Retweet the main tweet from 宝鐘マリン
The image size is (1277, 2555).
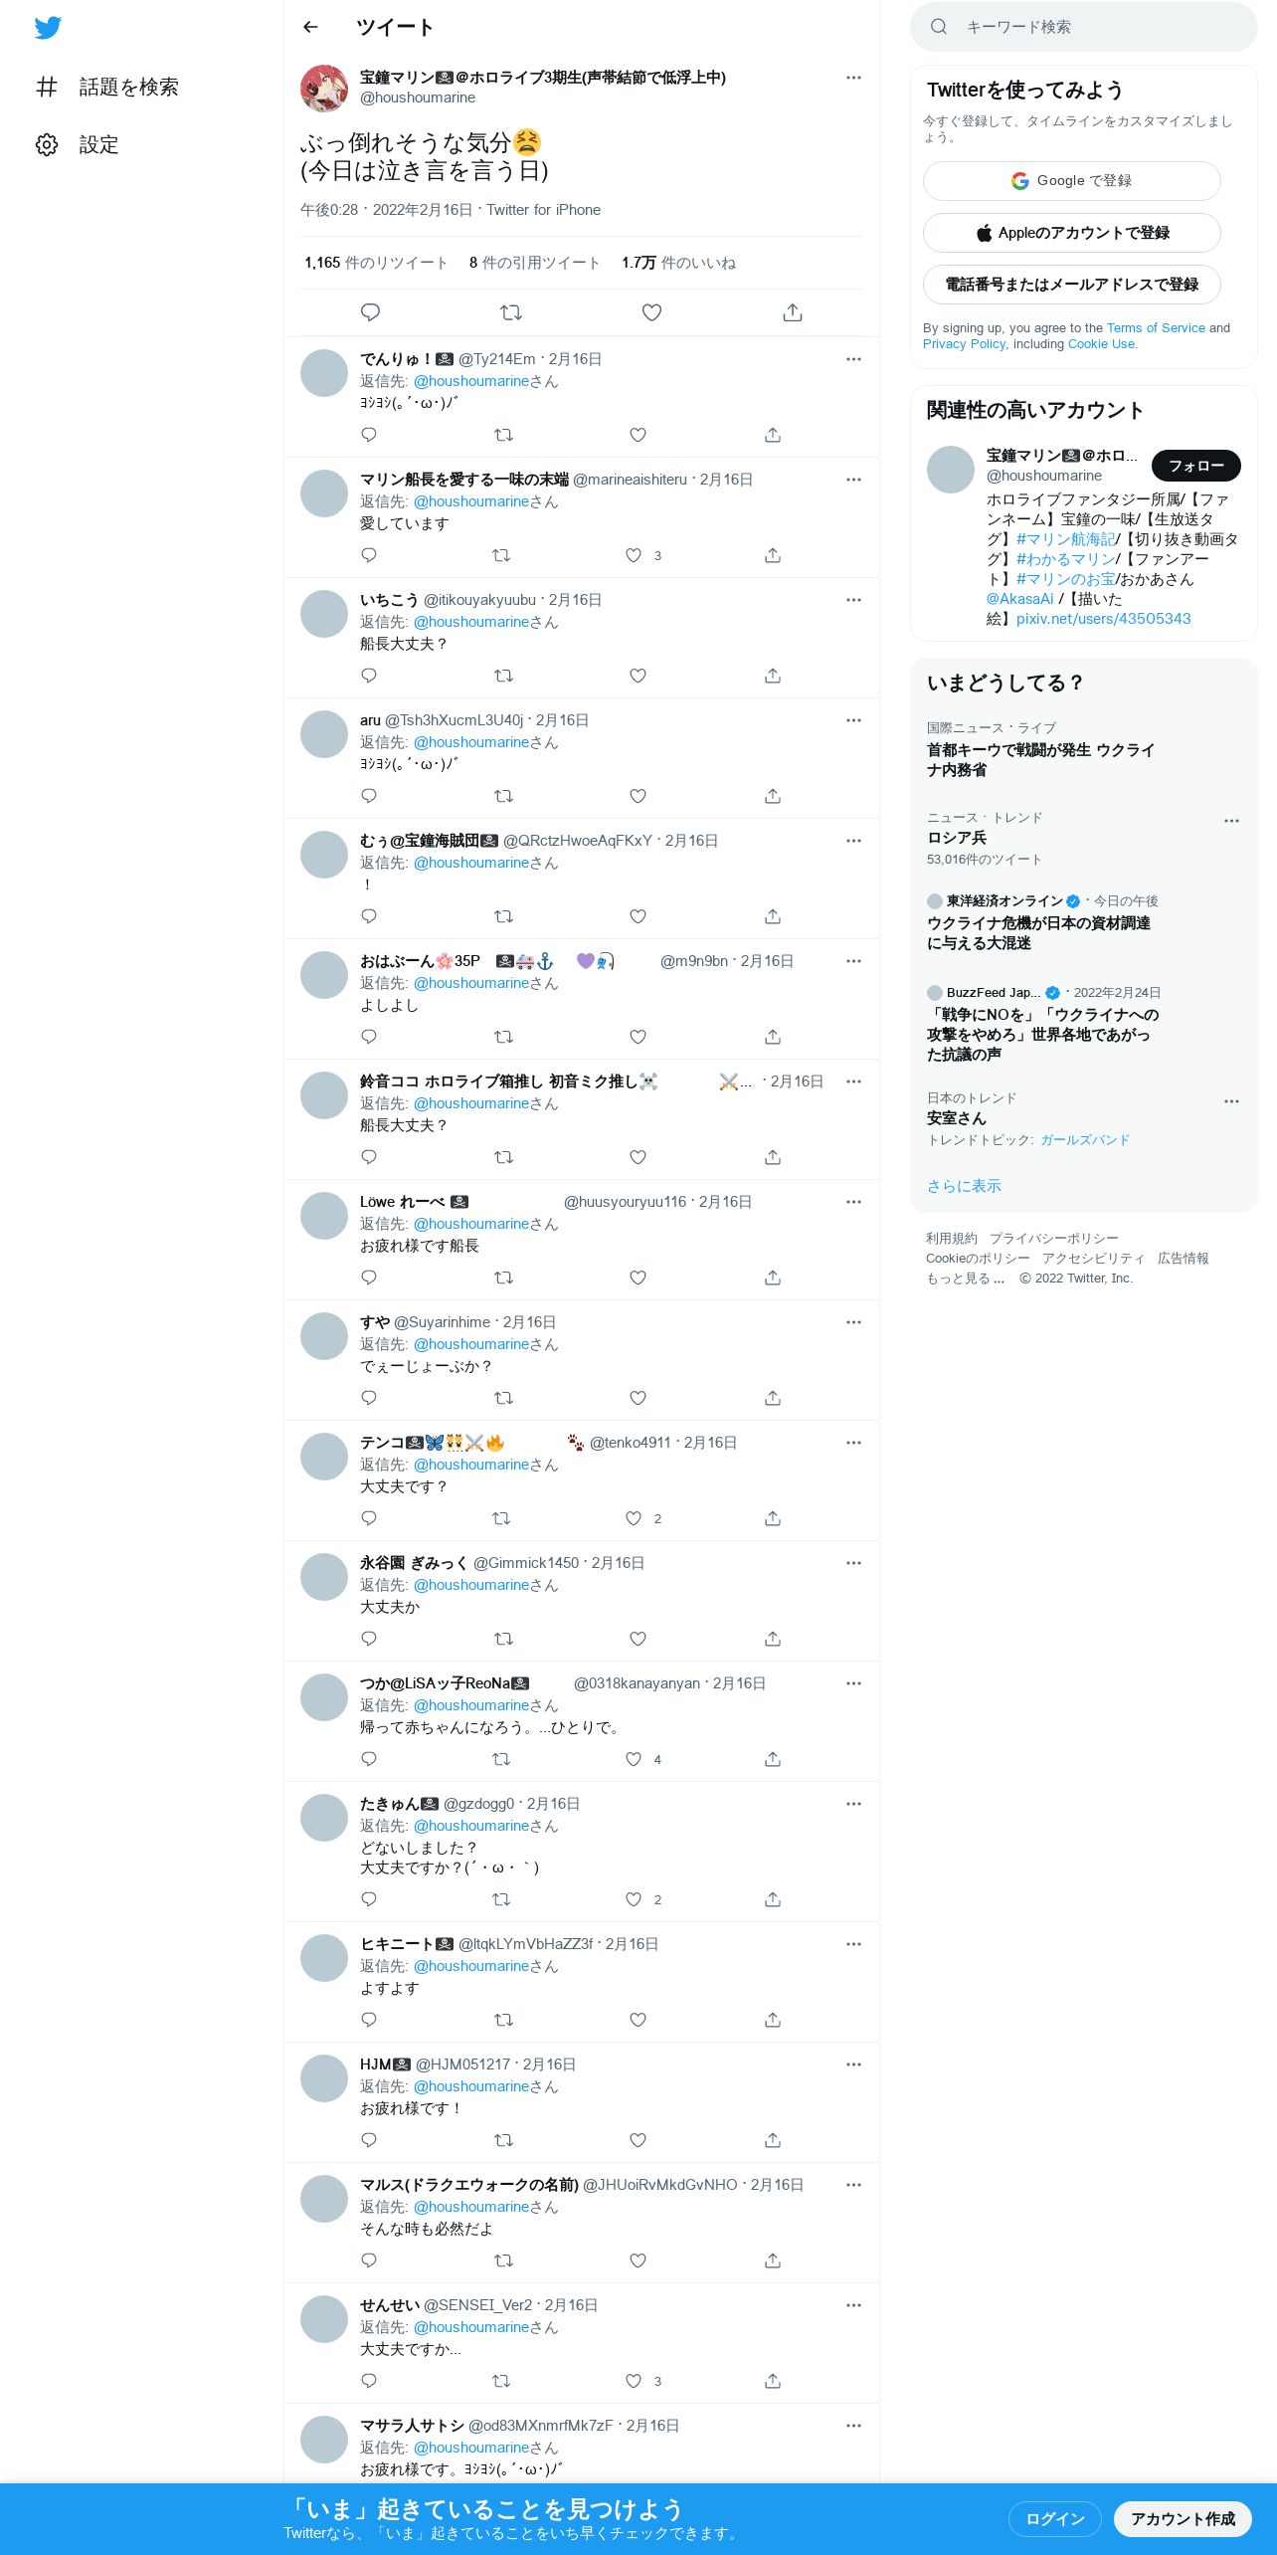pyautogui.click(x=511, y=312)
